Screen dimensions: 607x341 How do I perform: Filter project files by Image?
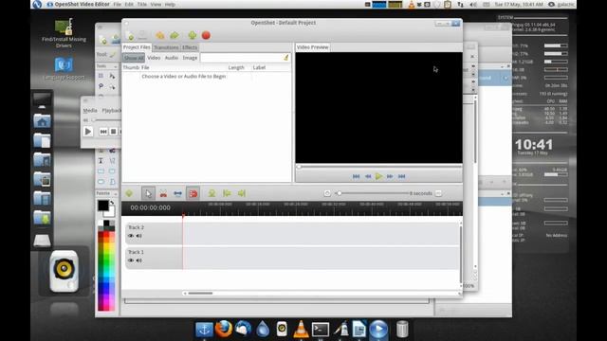[x=190, y=58]
